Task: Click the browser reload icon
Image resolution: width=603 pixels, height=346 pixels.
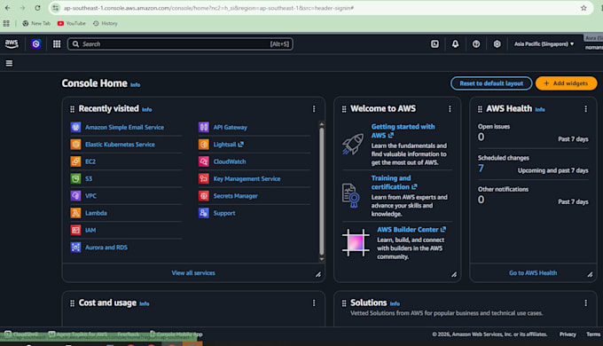Action: click(37, 8)
